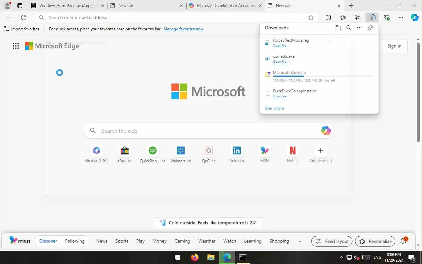Pin the Downloads panel
Viewport: 422px width, 264px height.
click(x=370, y=28)
